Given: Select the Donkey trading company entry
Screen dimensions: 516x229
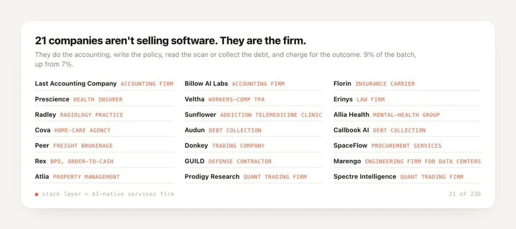Looking at the screenshot, I should tap(253, 145).
